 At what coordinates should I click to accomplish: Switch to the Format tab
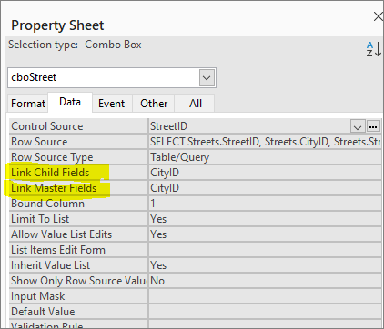coord(28,104)
